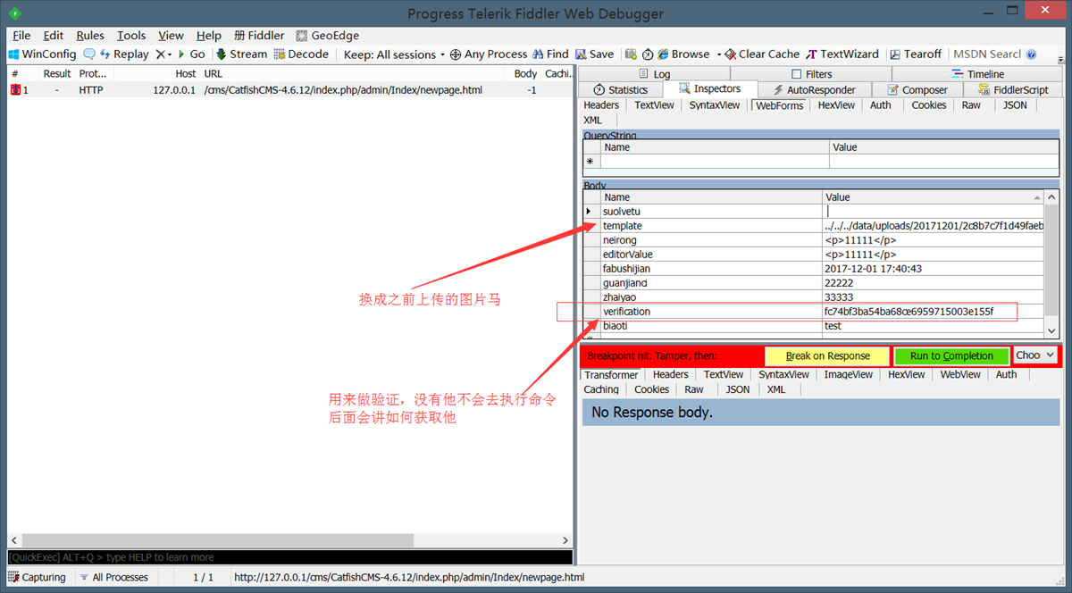The width and height of the screenshot is (1072, 593).
Task: Open the View menu
Action: pos(171,36)
